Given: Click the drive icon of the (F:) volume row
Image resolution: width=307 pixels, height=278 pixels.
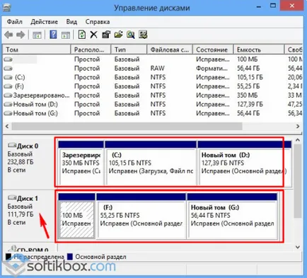Looking at the screenshot, I should [x=8, y=86].
